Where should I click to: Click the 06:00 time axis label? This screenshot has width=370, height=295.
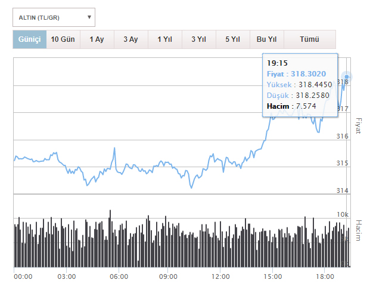click(119, 276)
